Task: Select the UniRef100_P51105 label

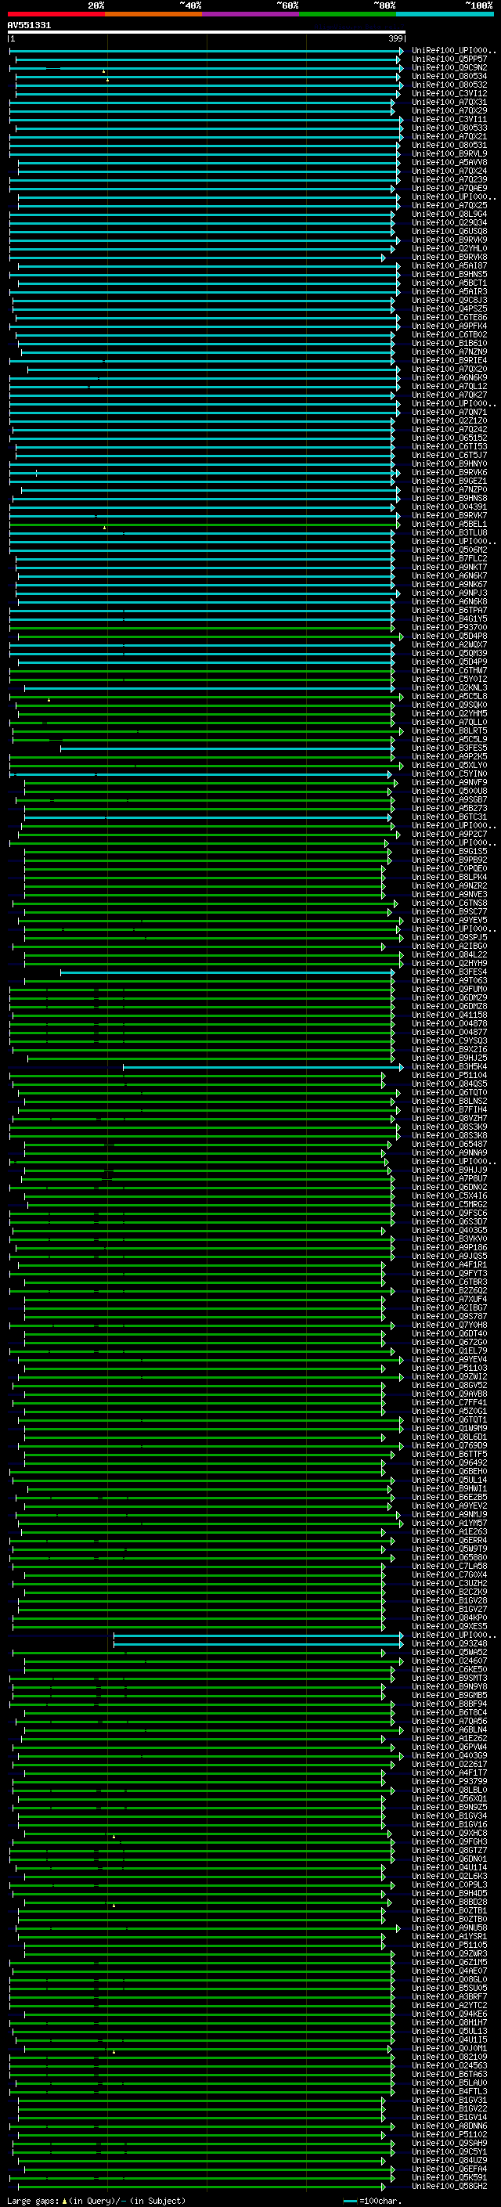Action: click(449, 1945)
